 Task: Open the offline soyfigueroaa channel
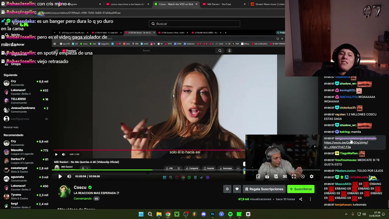[x=26, y=119]
